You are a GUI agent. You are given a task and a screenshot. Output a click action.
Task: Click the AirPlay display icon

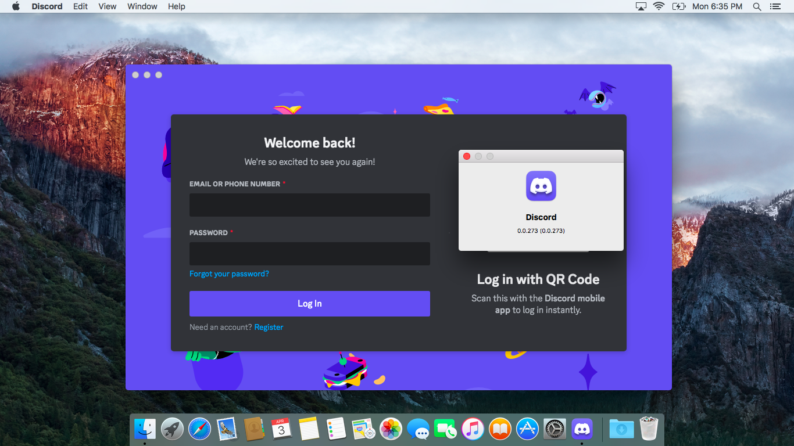click(x=641, y=6)
